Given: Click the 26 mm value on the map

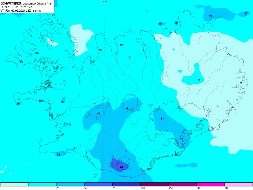Looking at the screenshot, I should point(122,45).
